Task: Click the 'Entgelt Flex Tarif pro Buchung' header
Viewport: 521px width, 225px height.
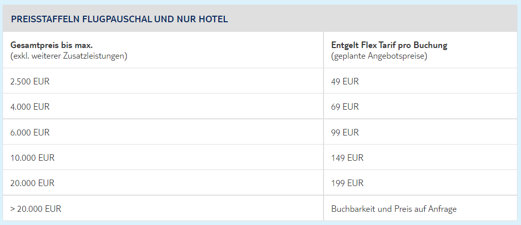Action: pyautogui.click(x=389, y=45)
